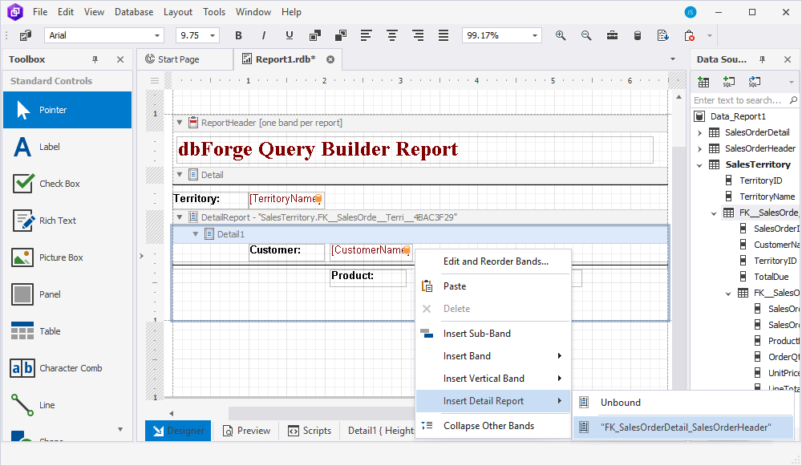The image size is (802, 466).
Task: Expand the SalesOrderHeader table node
Action: (699, 149)
